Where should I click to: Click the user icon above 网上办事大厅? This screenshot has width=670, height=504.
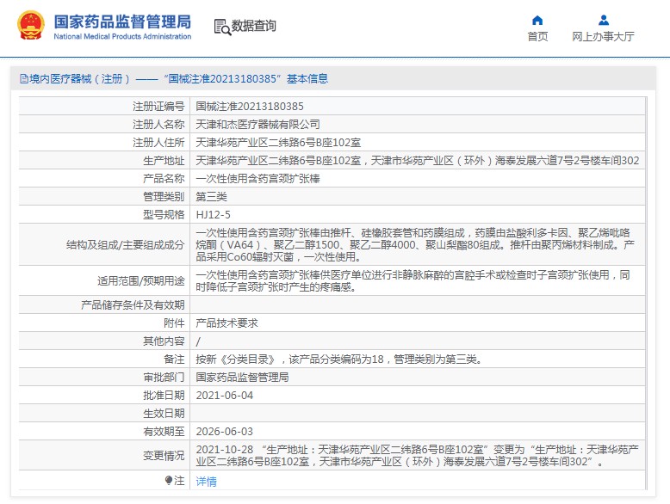tap(604, 20)
